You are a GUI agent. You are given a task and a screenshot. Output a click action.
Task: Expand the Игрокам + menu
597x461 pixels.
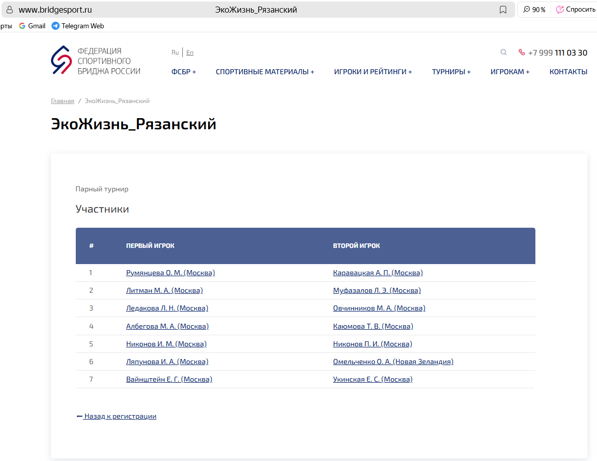(x=510, y=72)
